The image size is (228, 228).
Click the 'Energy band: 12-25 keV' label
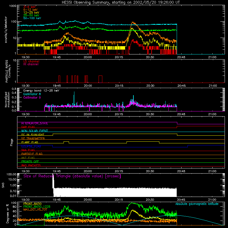click(x=41, y=91)
